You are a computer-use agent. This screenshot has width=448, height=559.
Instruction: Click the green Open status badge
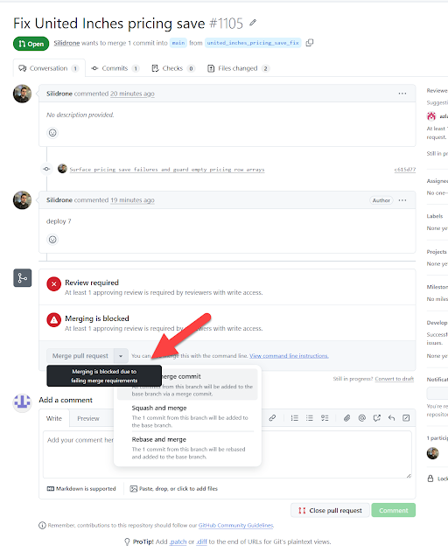[31, 44]
